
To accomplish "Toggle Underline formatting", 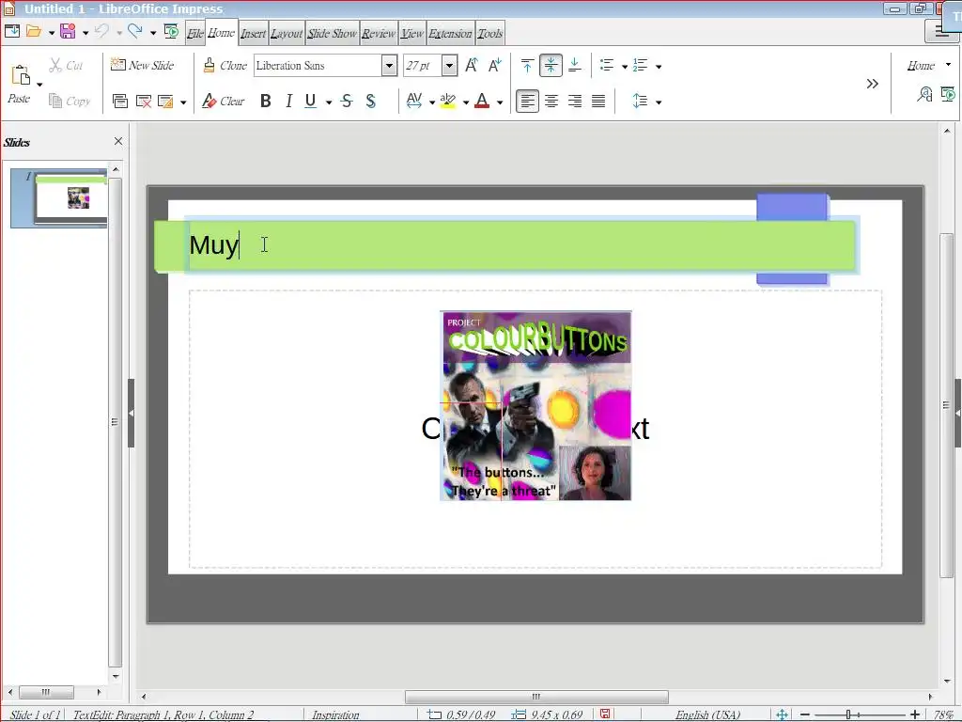I will click(x=310, y=101).
